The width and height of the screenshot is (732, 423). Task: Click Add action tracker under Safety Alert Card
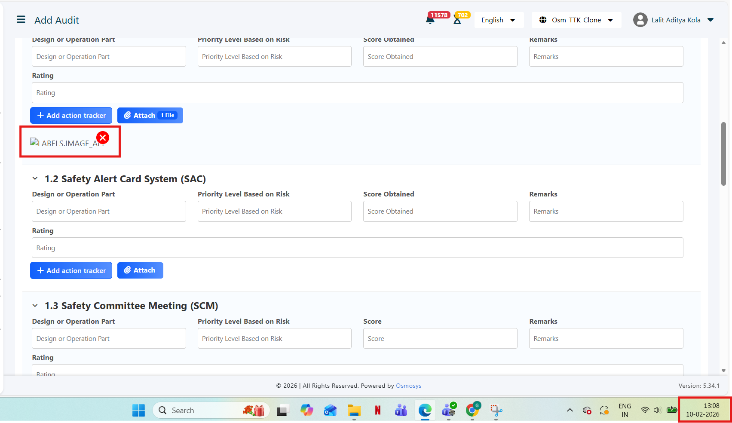coord(71,270)
